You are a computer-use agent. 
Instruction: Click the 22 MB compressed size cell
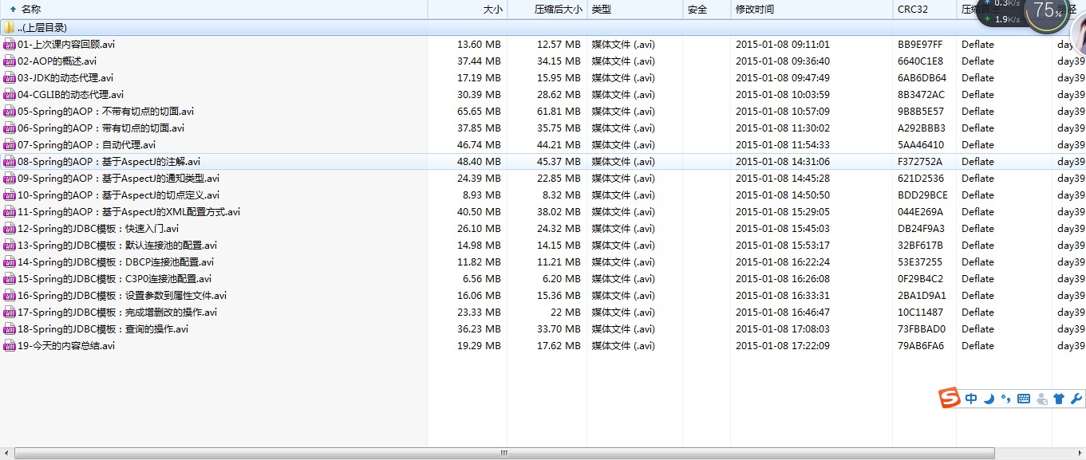point(566,313)
